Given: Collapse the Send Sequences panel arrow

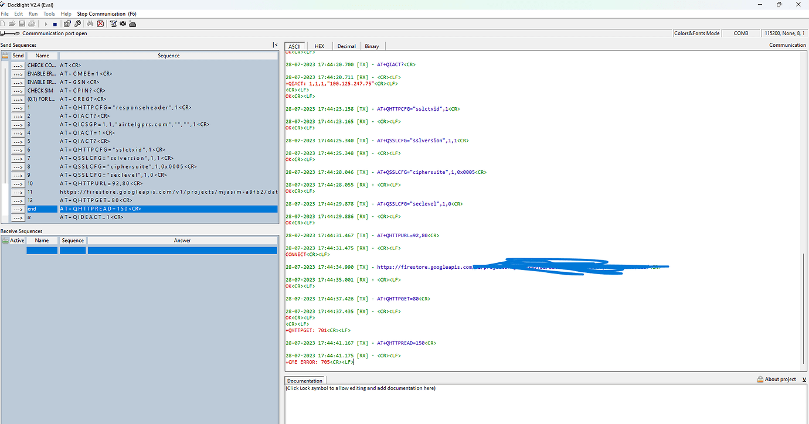Looking at the screenshot, I should 275,45.
